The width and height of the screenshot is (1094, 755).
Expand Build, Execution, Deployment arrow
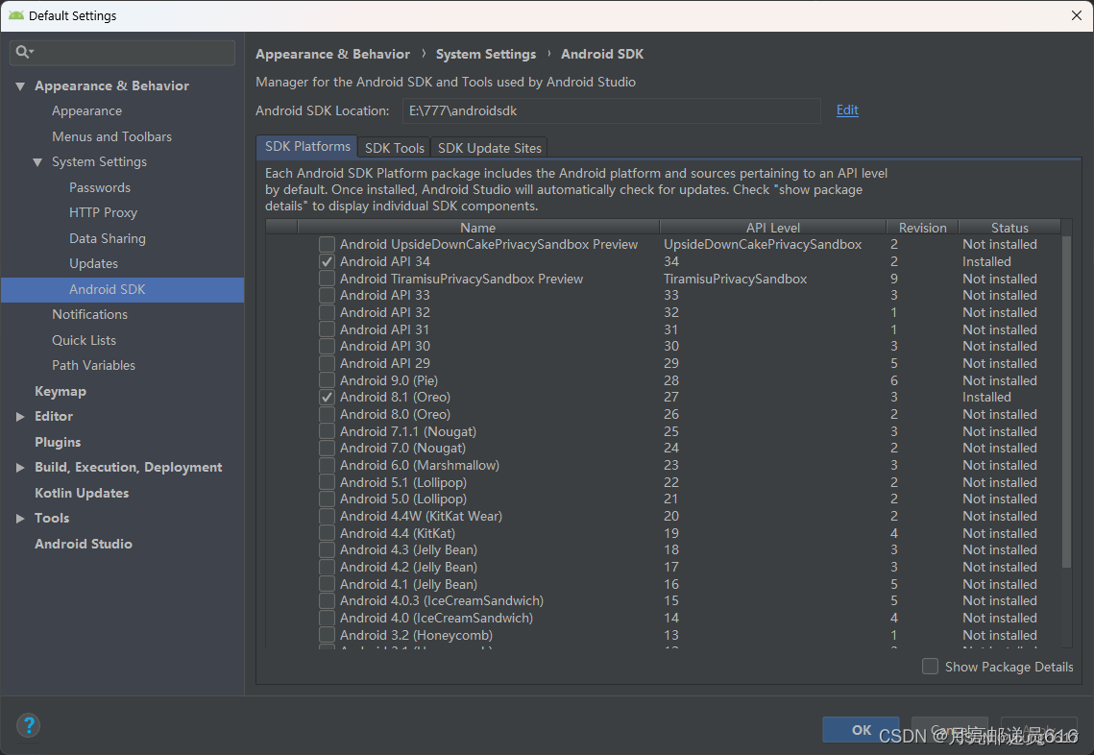pyautogui.click(x=20, y=468)
